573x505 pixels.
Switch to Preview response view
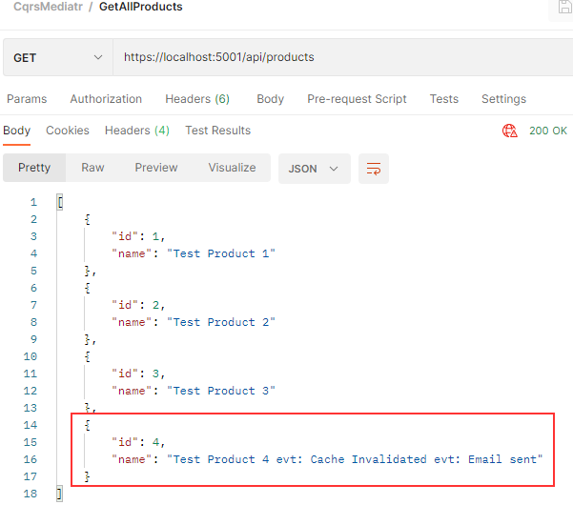point(156,168)
